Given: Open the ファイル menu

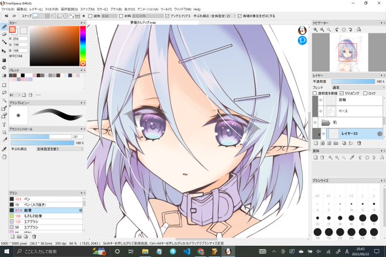Looking at the screenshot, I should [7, 9].
